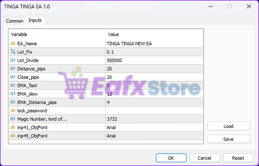Edit the EMA_Distance_pips value 4
Screen dimensions: 259x166
tap(154, 102)
